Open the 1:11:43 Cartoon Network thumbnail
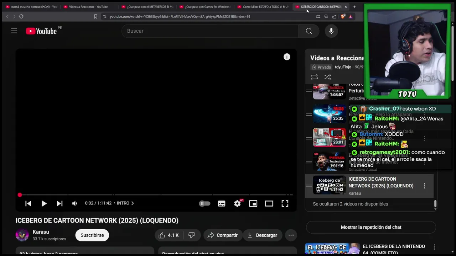456x256 pixels. click(x=330, y=185)
